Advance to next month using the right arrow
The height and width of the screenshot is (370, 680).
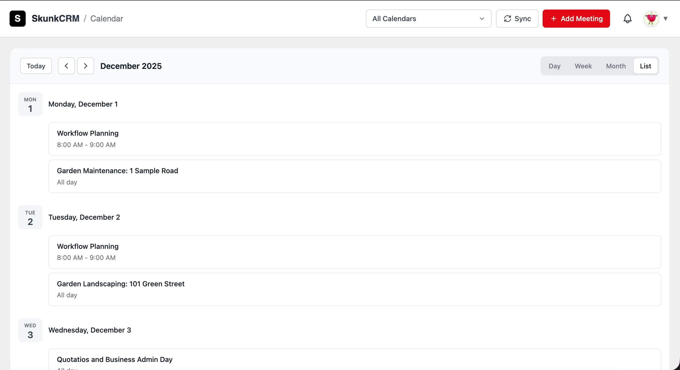[x=86, y=66]
